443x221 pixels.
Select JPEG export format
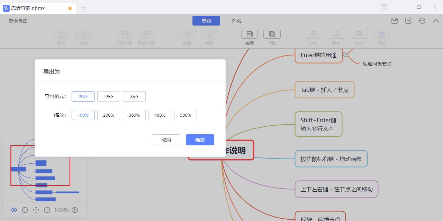point(109,96)
